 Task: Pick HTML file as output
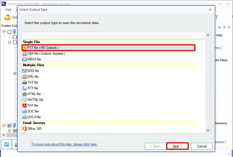pos(34,94)
